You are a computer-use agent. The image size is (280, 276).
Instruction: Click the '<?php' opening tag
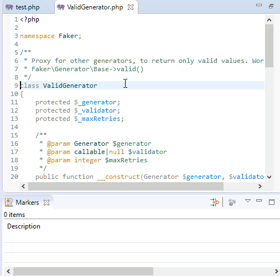(x=29, y=19)
